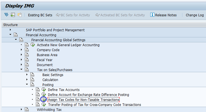Select the Define Tax Accounts text
206x112 pixels.
pos(64,90)
